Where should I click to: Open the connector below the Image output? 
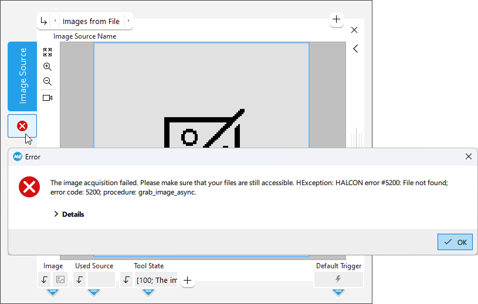tap(53, 292)
